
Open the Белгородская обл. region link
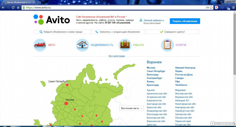click(156, 104)
